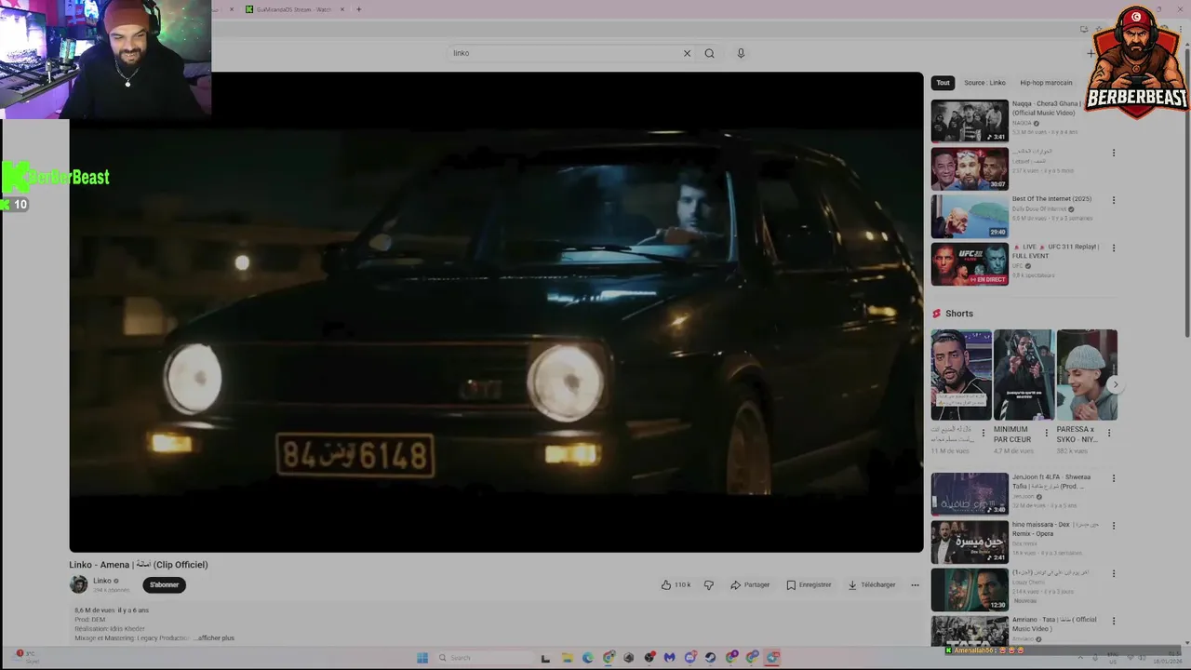Open Malwarebytes from taskbar
This screenshot has height=670, width=1191.
[x=669, y=658]
